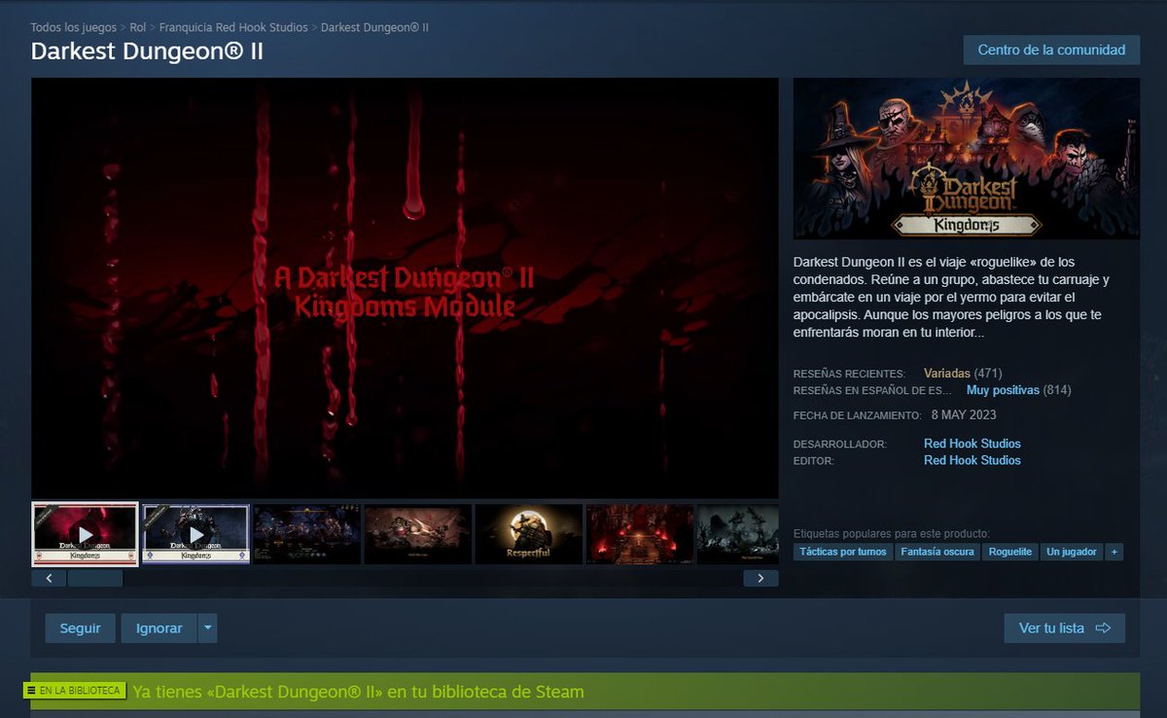Image resolution: width=1167 pixels, height=718 pixels.
Task: Click the thumbnail strip scrollbar handle
Action: coord(95,578)
